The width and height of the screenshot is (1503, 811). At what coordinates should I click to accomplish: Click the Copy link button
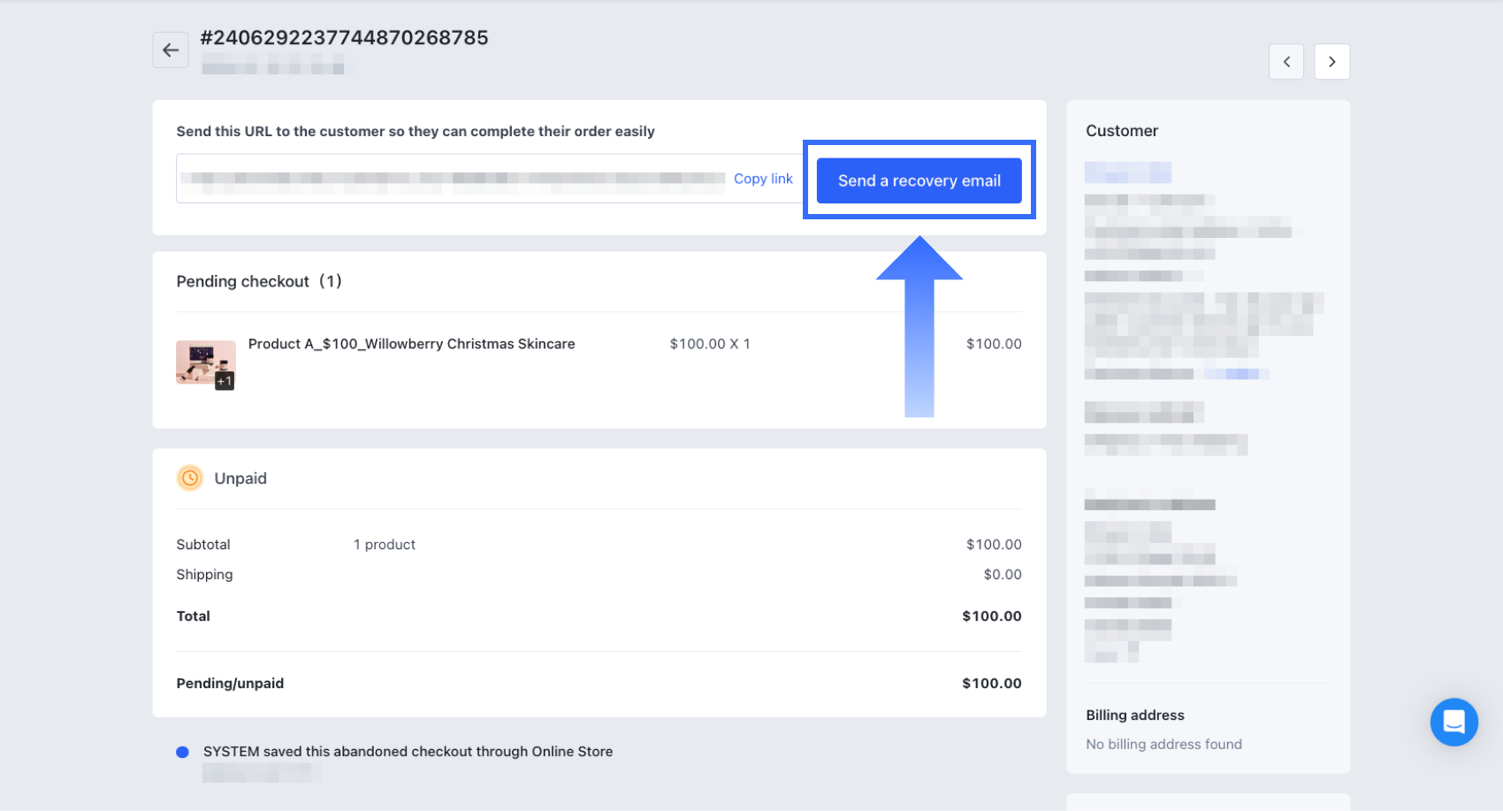pos(763,179)
